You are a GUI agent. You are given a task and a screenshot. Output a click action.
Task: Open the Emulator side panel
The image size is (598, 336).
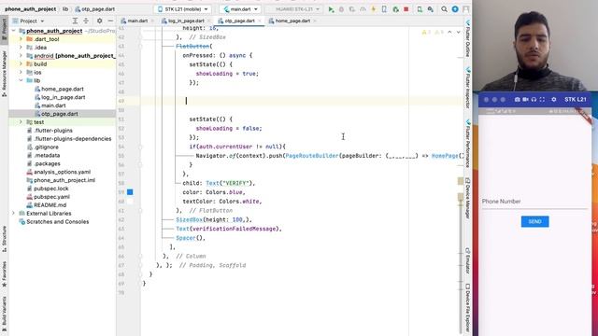(x=467, y=260)
